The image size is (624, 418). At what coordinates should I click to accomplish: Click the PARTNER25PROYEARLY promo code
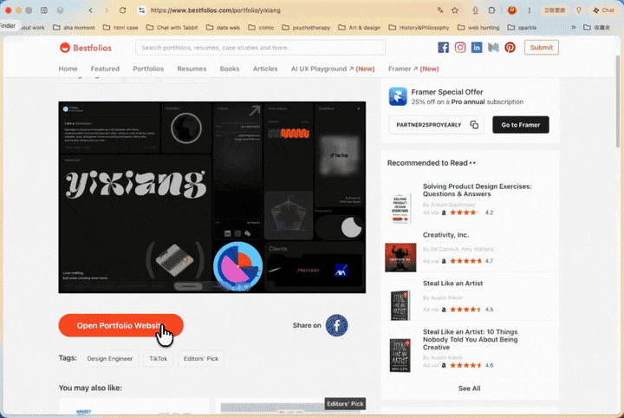pyautogui.click(x=429, y=125)
